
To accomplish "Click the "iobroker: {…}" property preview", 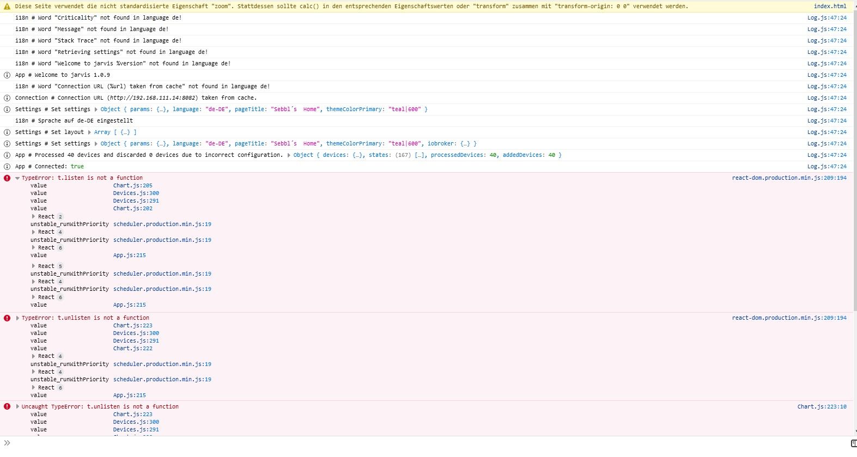I will (x=448, y=144).
